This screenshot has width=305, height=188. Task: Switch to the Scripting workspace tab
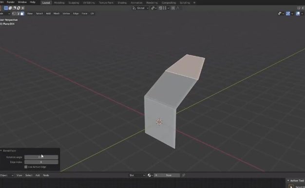(185, 3)
